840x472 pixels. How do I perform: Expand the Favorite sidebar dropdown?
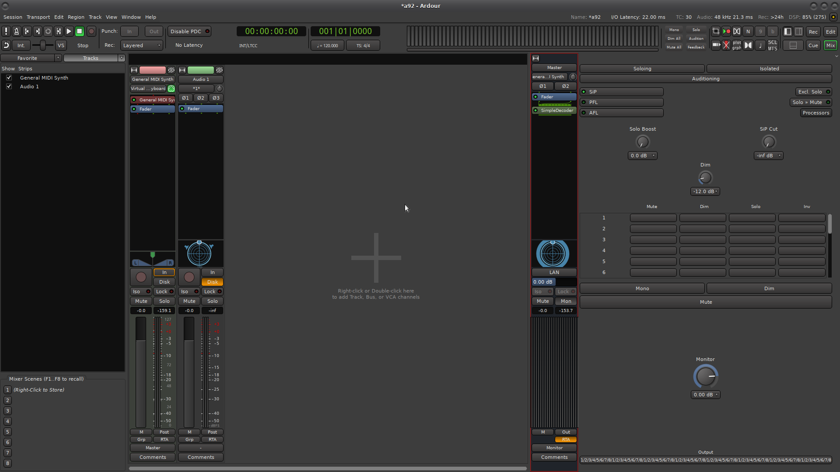tap(58, 58)
